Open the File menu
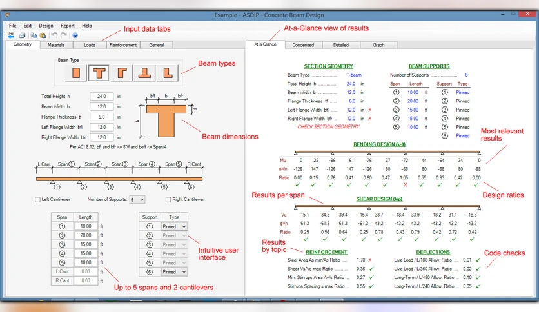Viewport: 539px width, 312px height. [12, 26]
